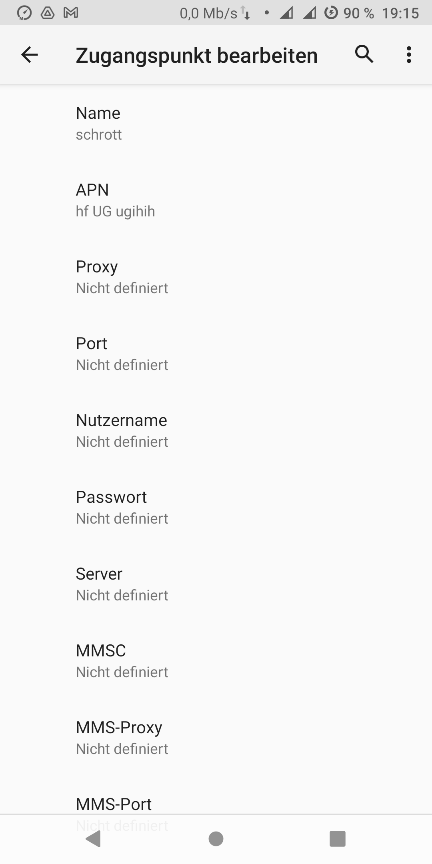Edit the Name field showing schrott
432x864 pixels.
[216, 123]
